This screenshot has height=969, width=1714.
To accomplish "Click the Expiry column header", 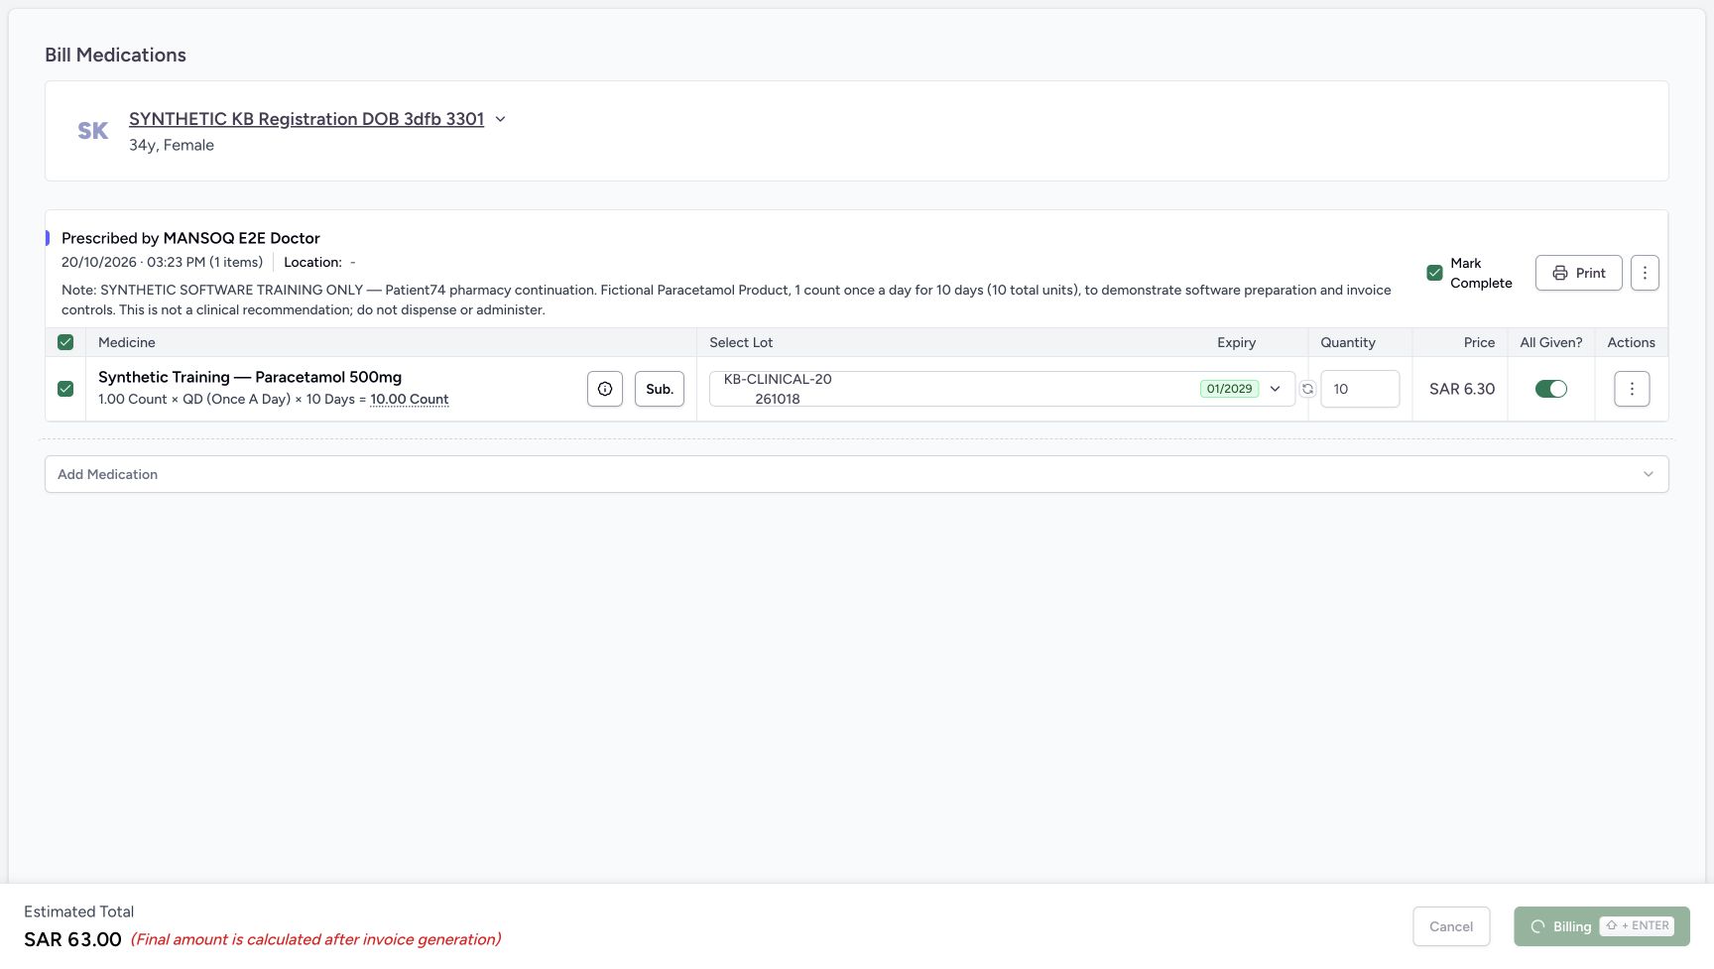I will (x=1237, y=342).
